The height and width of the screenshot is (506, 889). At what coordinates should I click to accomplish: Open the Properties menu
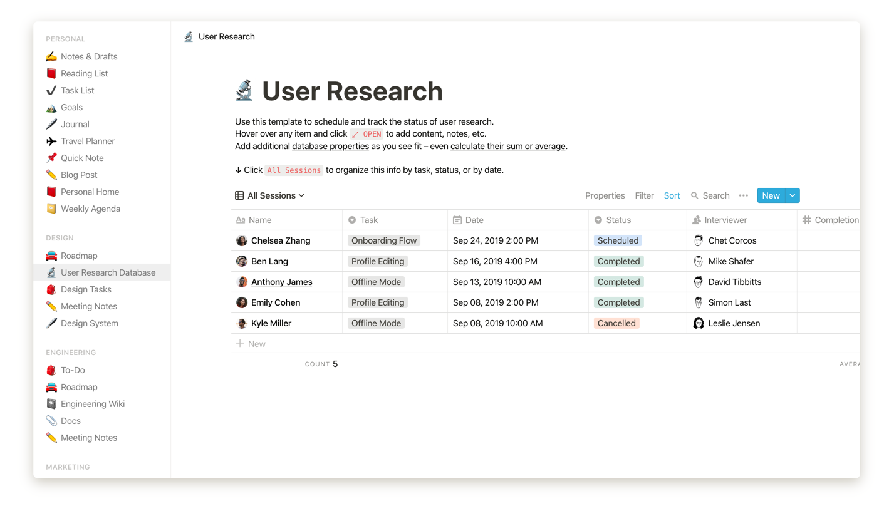pos(605,195)
